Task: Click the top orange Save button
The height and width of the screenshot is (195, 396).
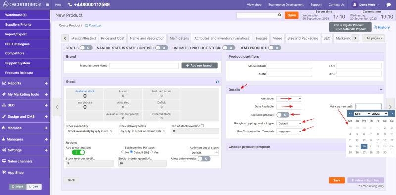Action: (292, 15)
